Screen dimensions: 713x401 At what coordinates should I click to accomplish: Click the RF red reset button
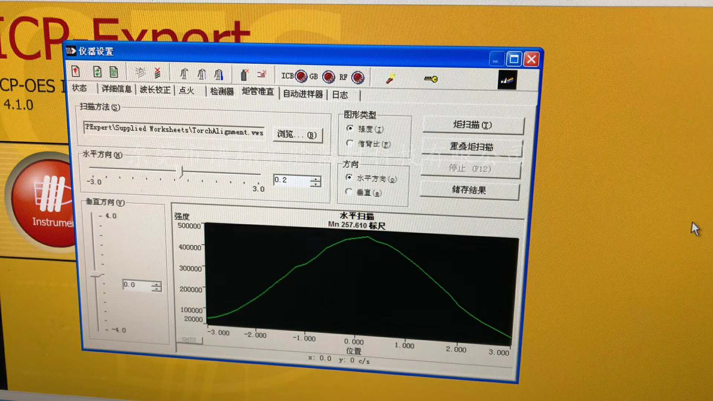click(x=358, y=77)
